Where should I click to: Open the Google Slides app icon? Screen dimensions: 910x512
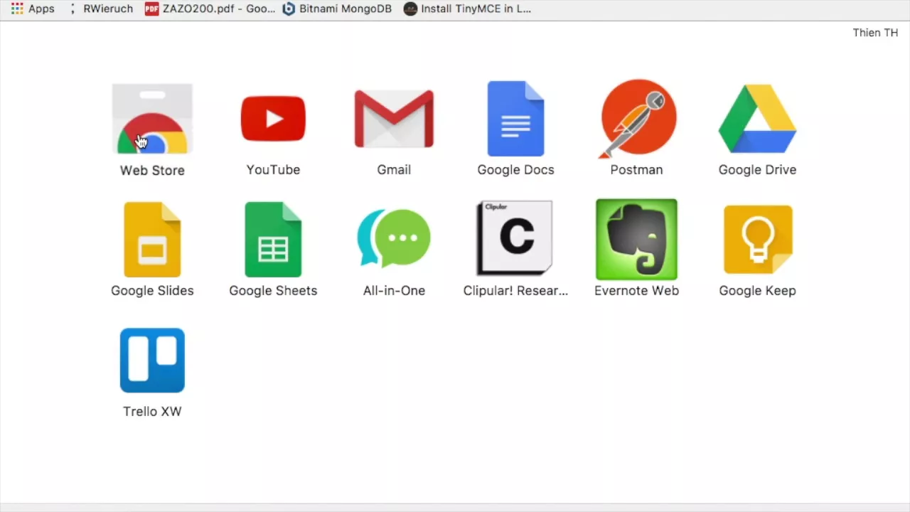(152, 240)
